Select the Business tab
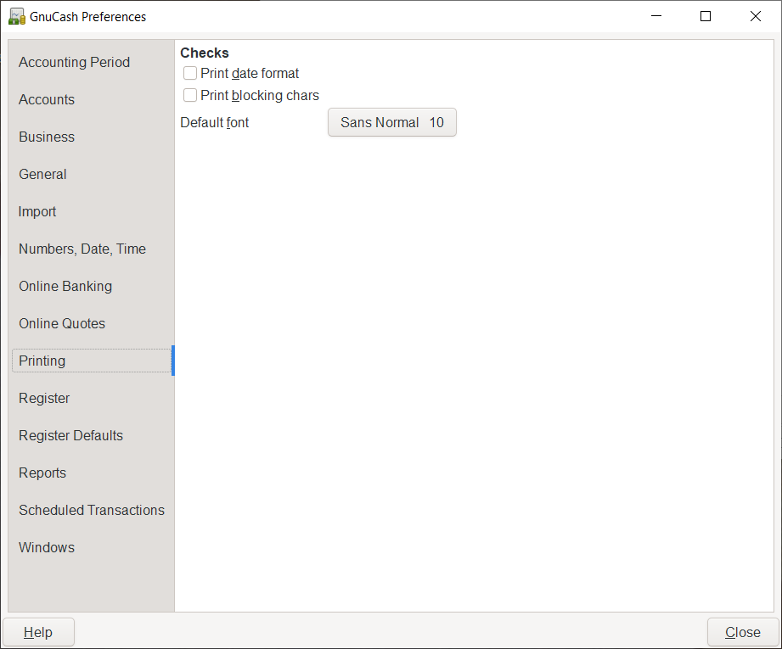This screenshot has height=649, width=782. click(x=47, y=137)
